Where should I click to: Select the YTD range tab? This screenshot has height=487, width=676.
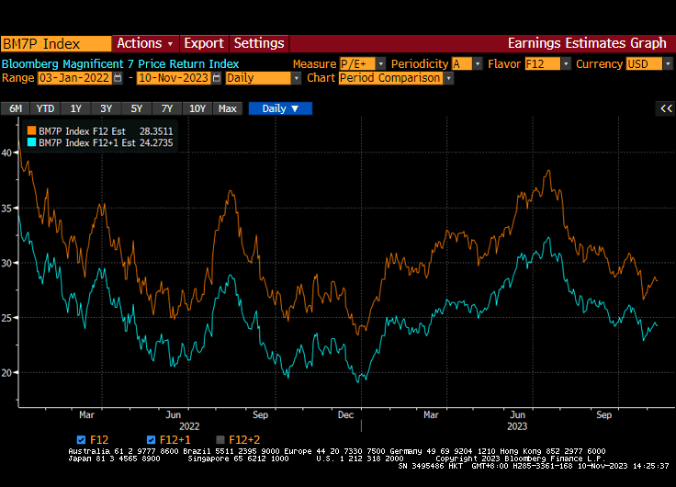45,108
